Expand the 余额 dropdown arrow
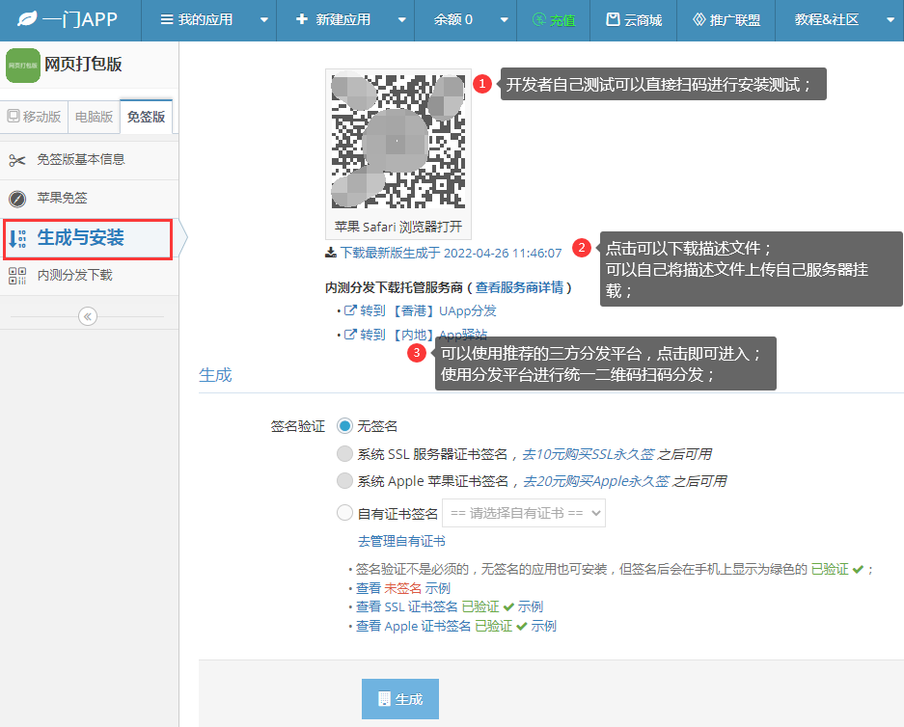Viewport: 904px width, 727px height. coord(504,19)
